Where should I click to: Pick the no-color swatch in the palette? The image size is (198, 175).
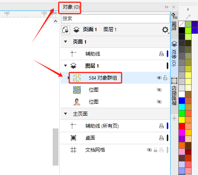[x=182, y=24]
